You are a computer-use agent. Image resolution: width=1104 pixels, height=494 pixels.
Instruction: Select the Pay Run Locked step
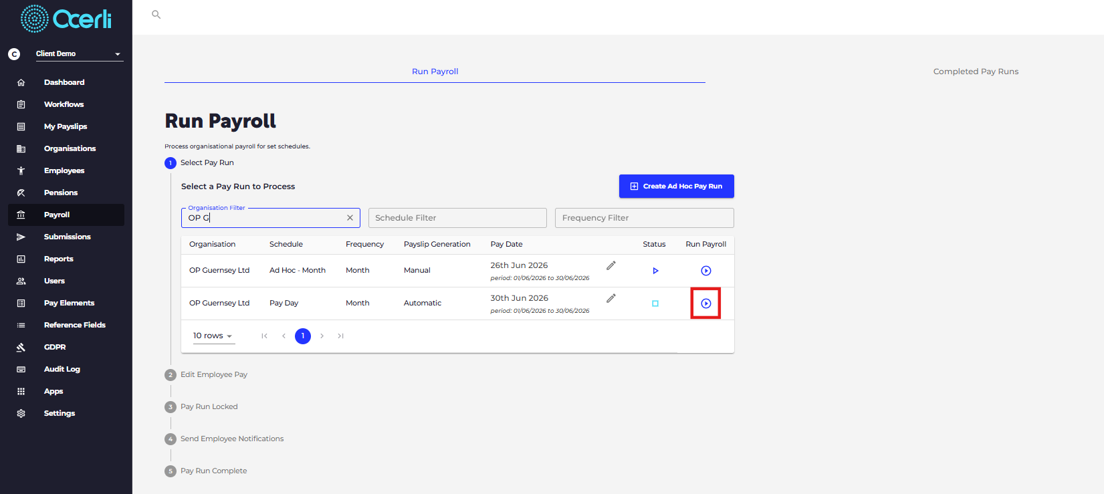(x=201, y=406)
